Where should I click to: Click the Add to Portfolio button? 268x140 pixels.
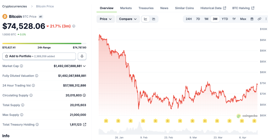(39, 56)
